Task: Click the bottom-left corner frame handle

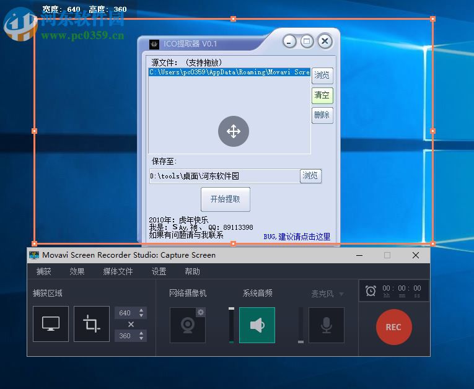Action: click(34, 243)
